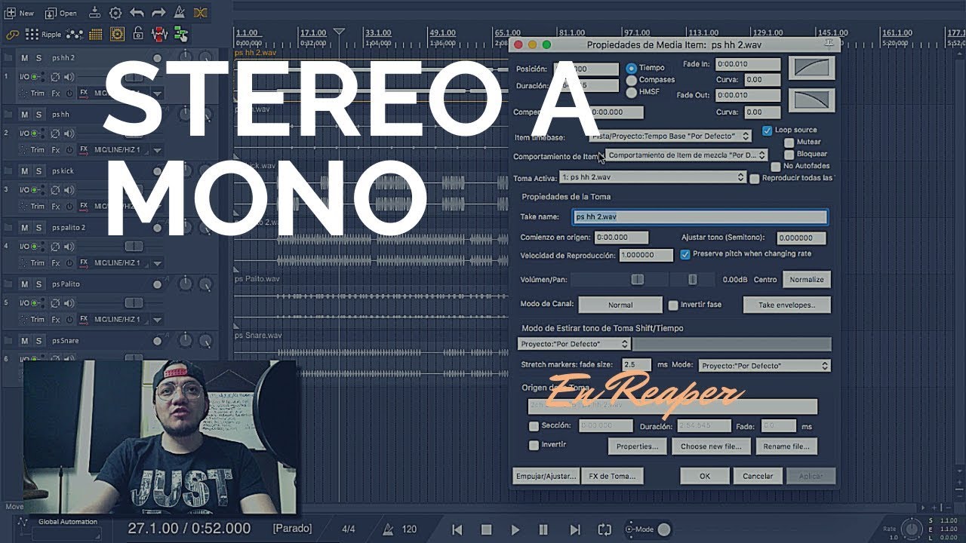Click the redo arrow icon

(x=158, y=13)
